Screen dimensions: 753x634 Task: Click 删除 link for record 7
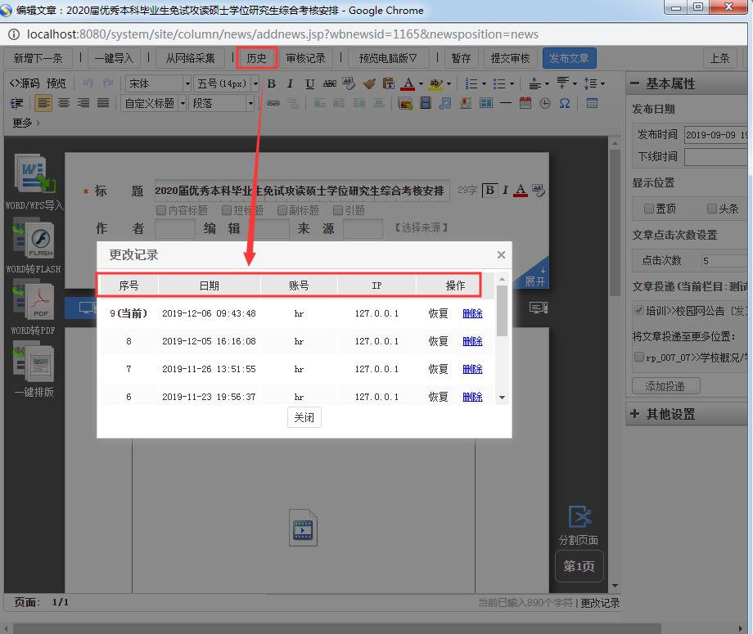472,369
